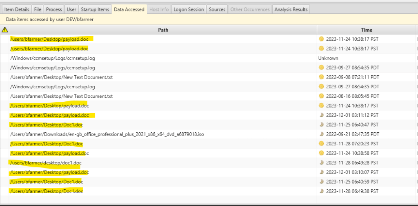The width and height of the screenshot is (418, 206).
Task: Click moon icon beside 2023-11-25 06:40:59 PST
Action: tap(321, 182)
